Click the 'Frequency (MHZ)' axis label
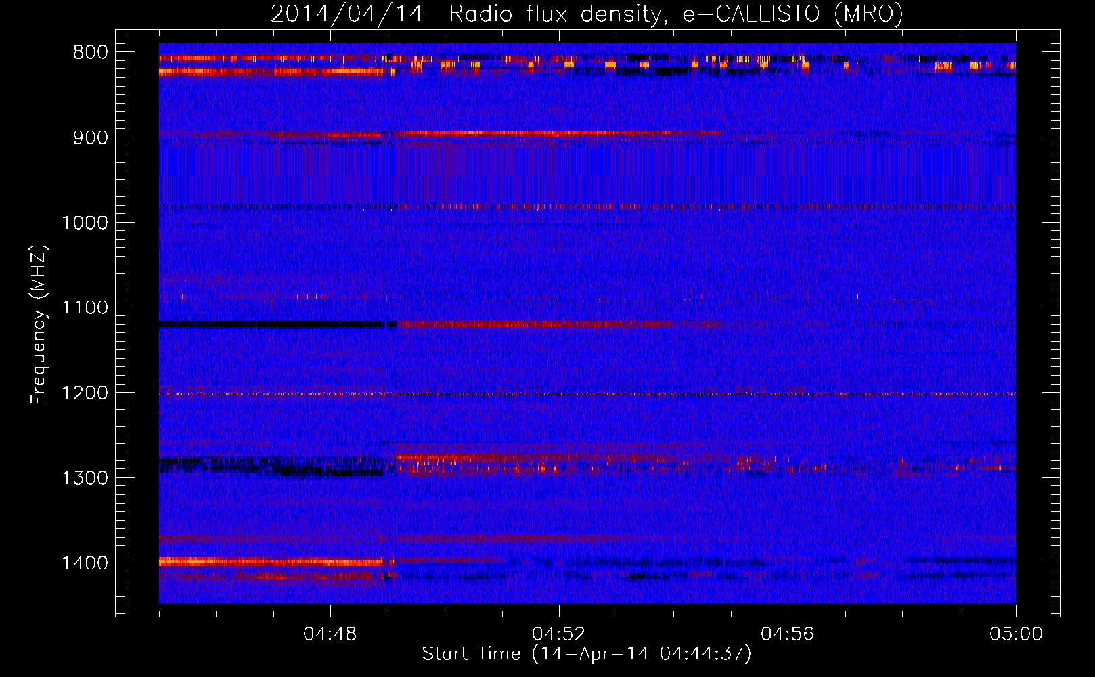Image resolution: width=1095 pixels, height=677 pixels. [39, 325]
